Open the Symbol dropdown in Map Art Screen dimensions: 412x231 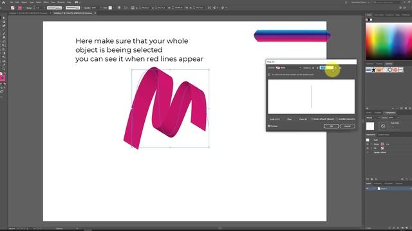pos(288,68)
